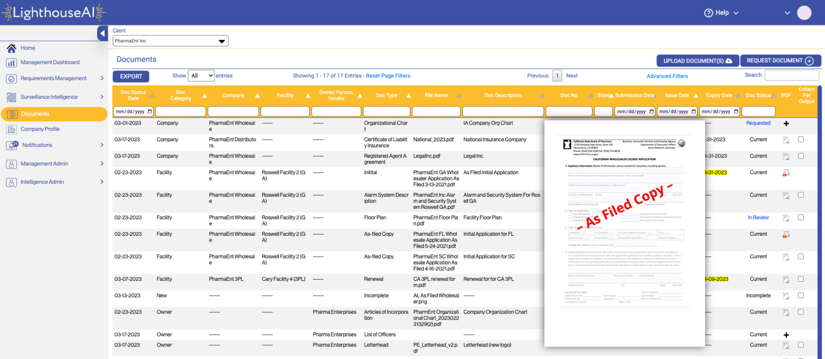Open the Show entries All dropdown
This screenshot has width=825, height=359.
coord(201,76)
